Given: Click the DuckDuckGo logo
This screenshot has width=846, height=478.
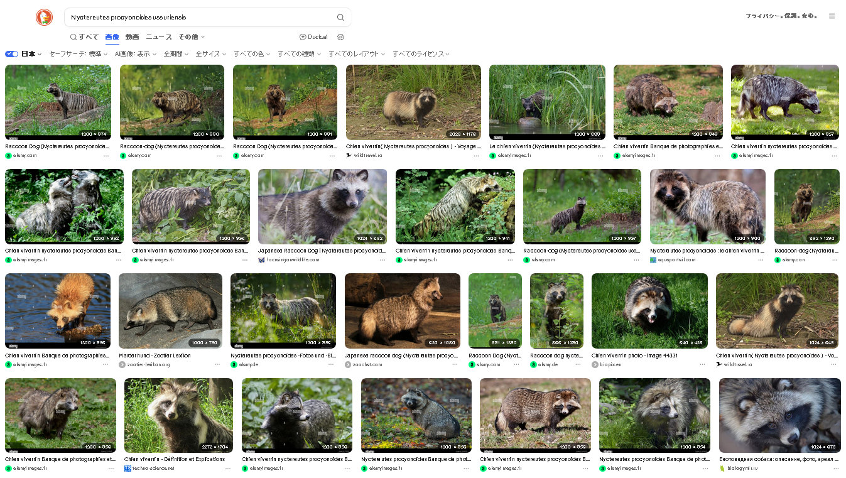Looking at the screenshot, I should tap(44, 18).
